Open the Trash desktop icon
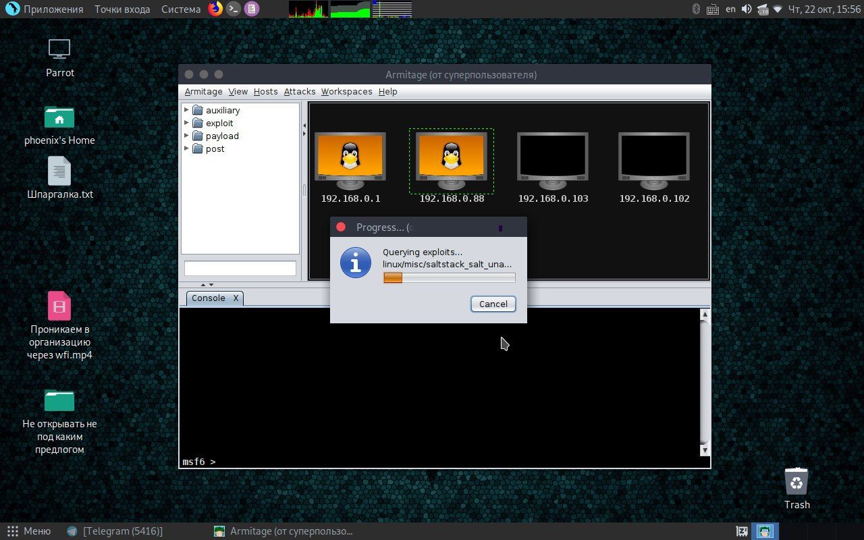The width and height of the screenshot is (864, 540). 796,482
